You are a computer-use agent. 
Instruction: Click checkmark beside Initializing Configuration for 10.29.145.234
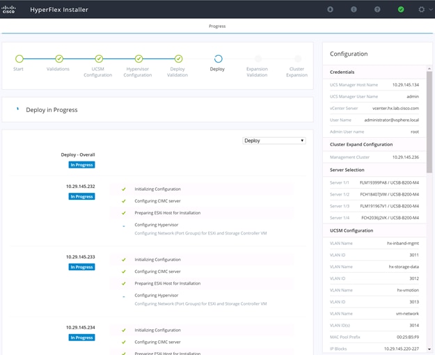124,331
